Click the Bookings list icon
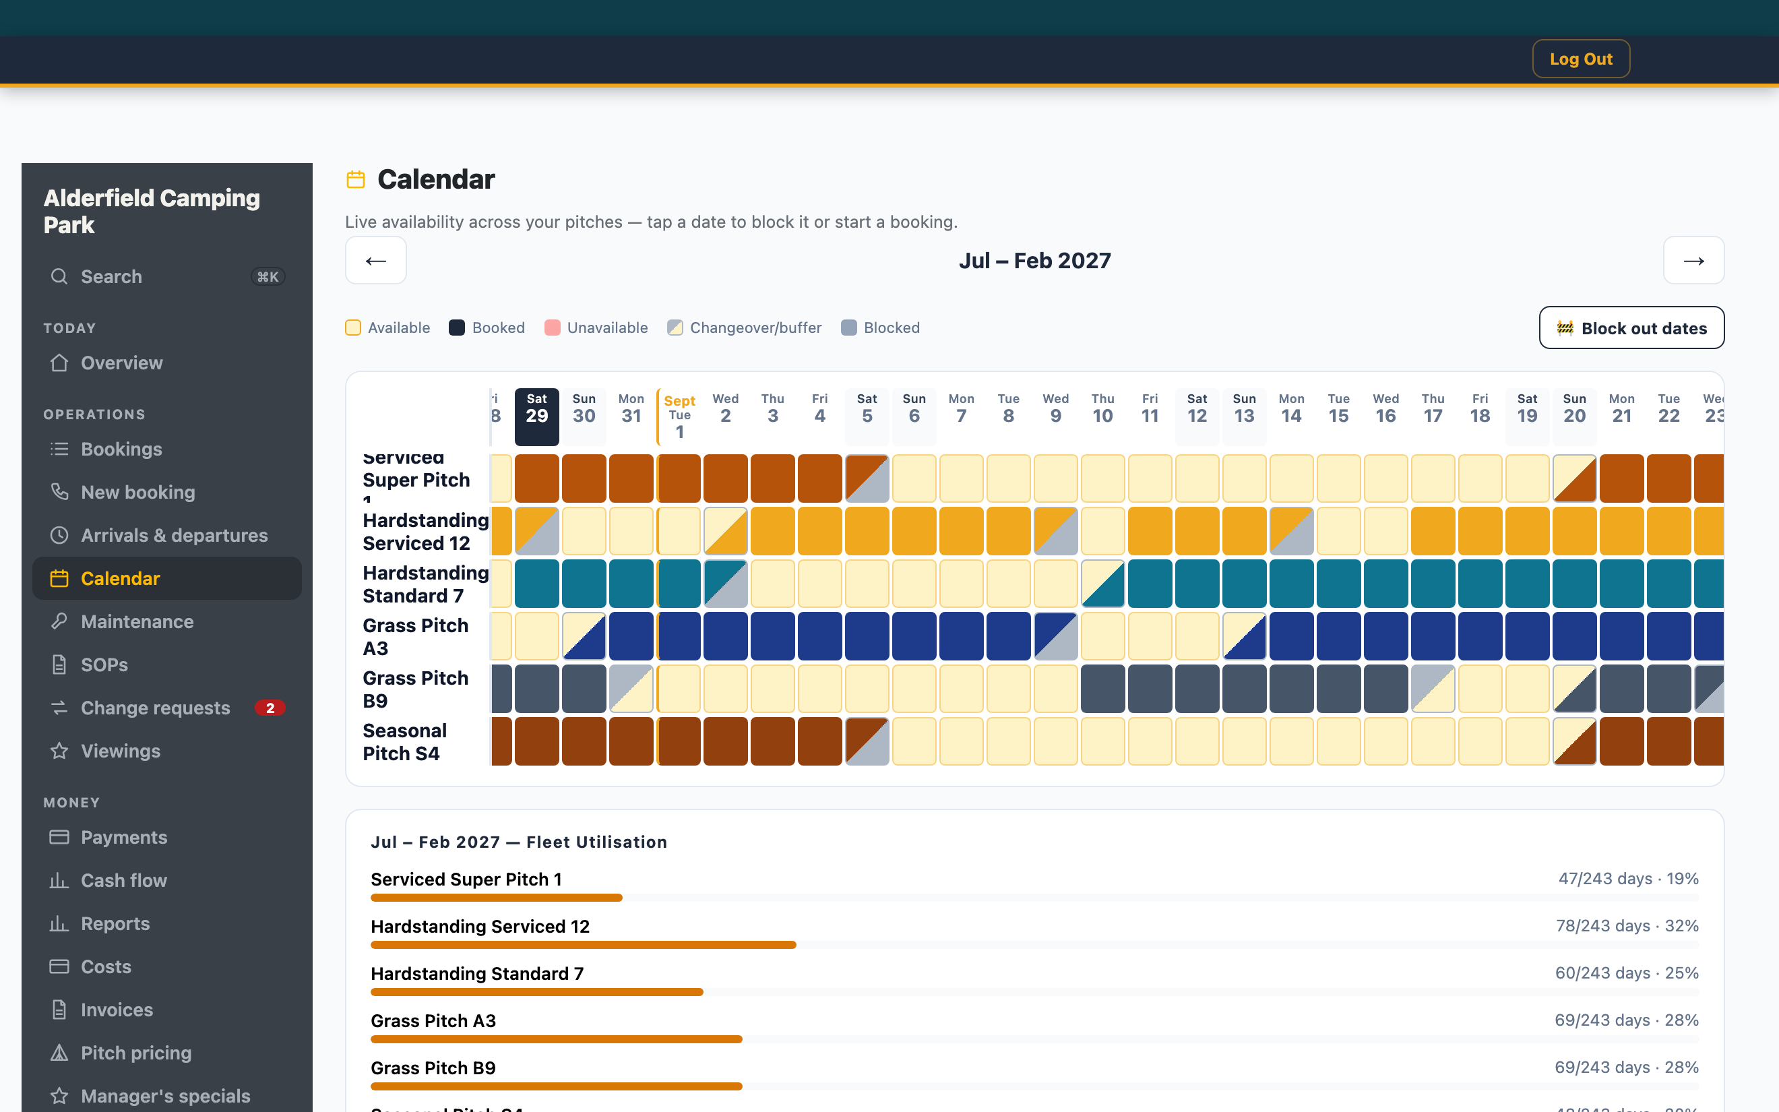 click(59, 449)
